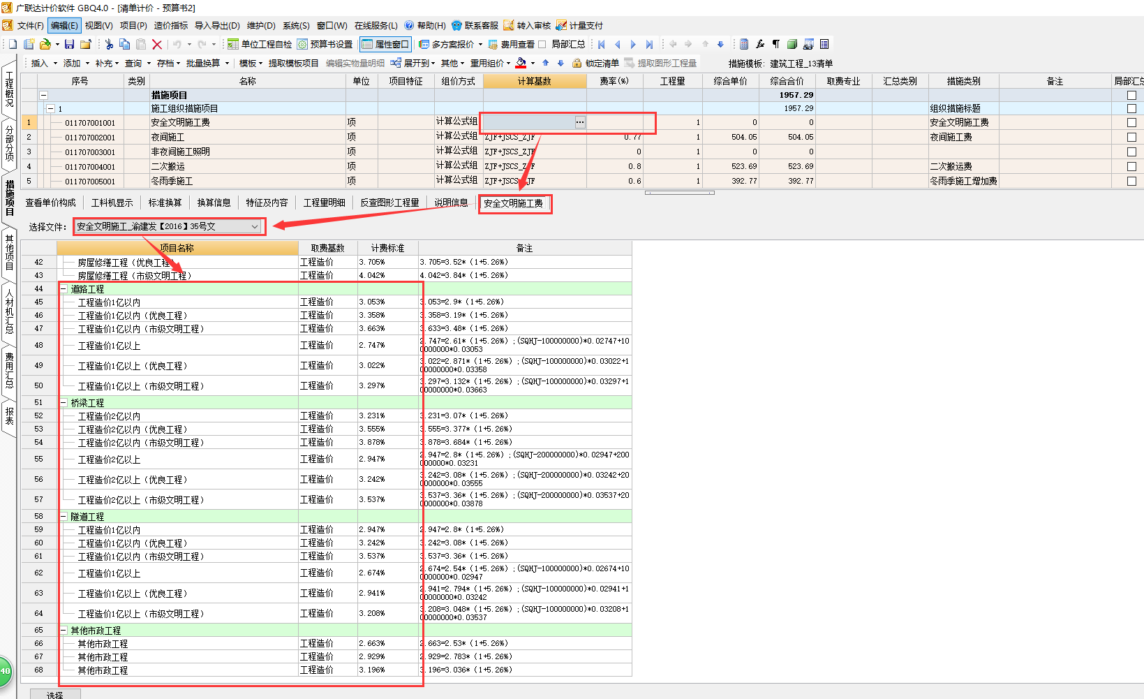
Task: Click the fx formula icon
Action: (x=760, y=44)
